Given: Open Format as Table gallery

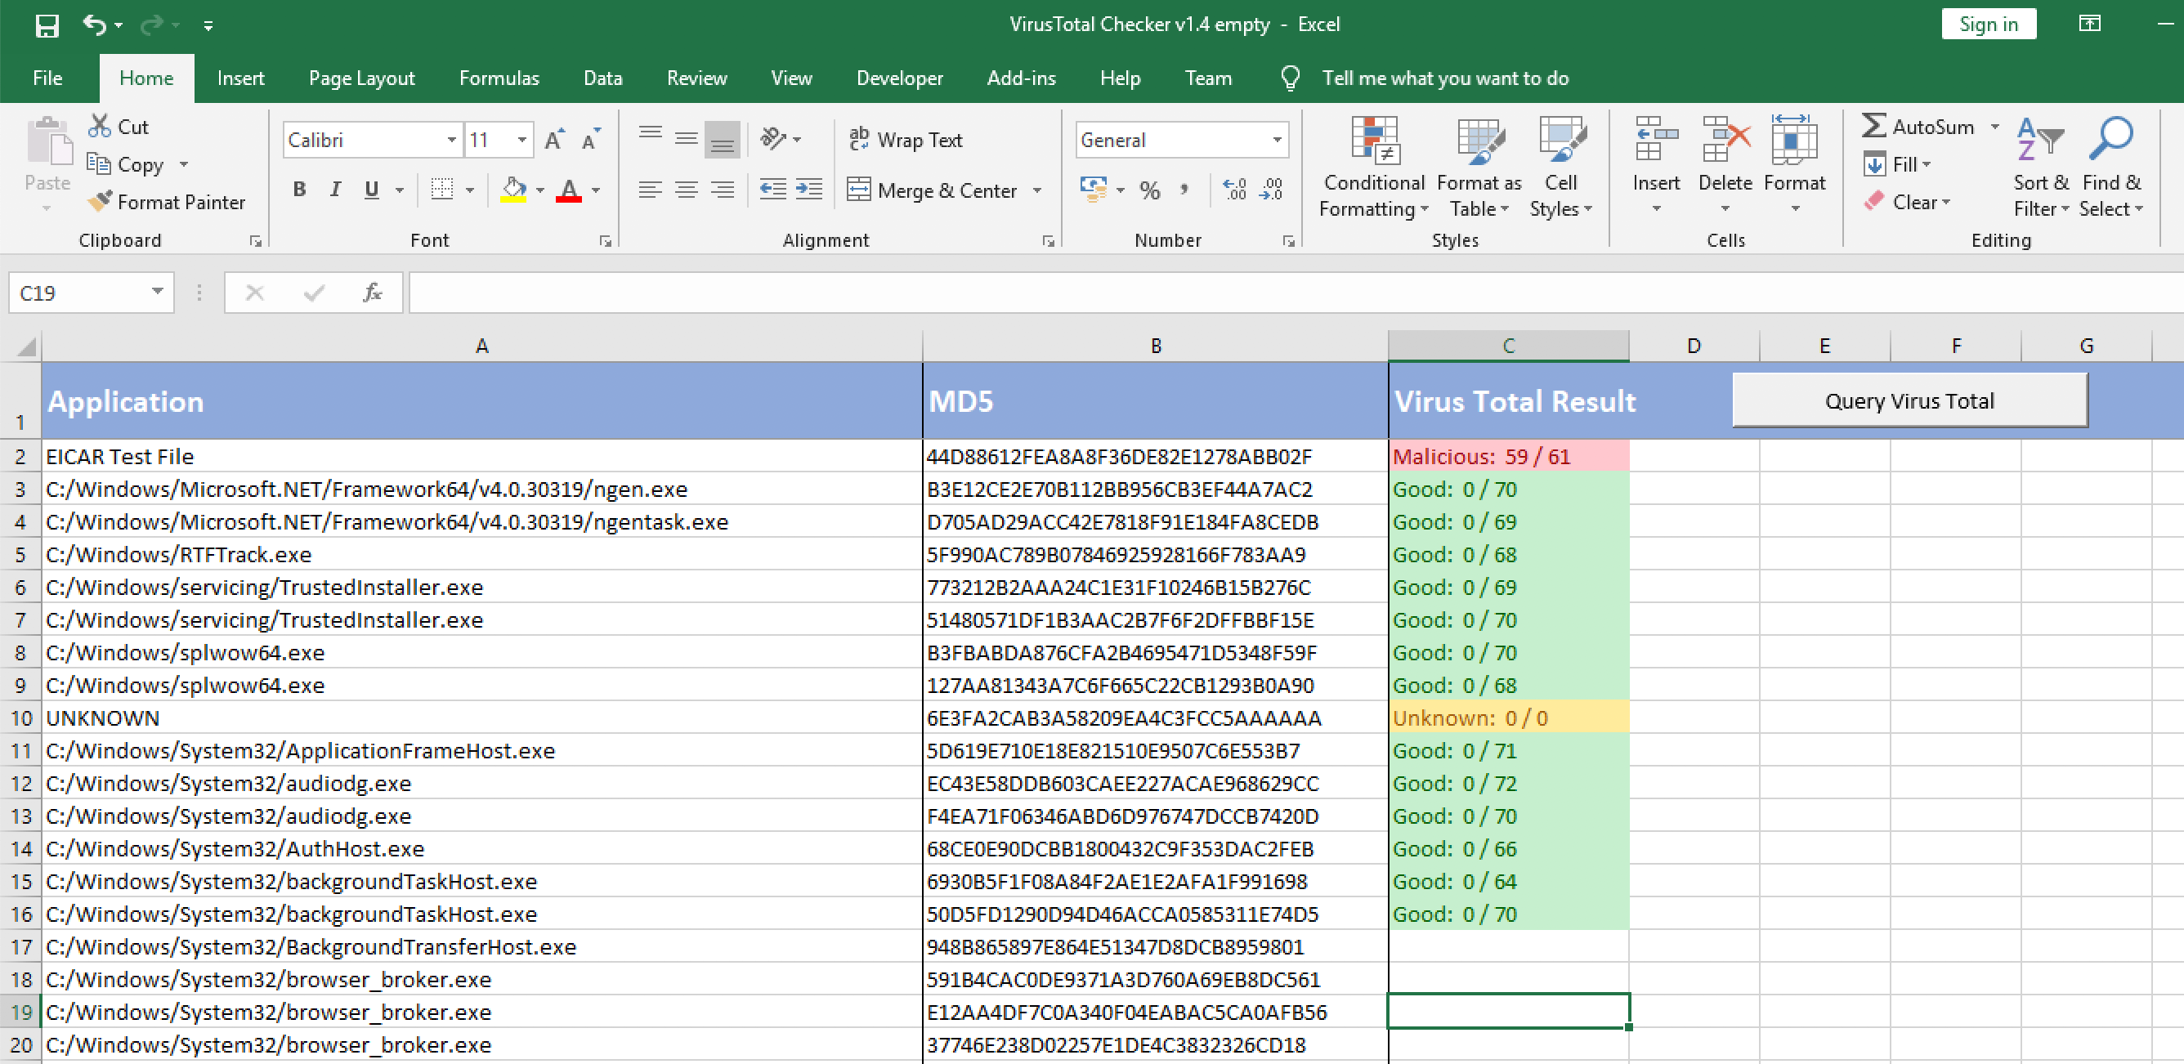Looking at the screenshot, I should (x=1479, y=167).
